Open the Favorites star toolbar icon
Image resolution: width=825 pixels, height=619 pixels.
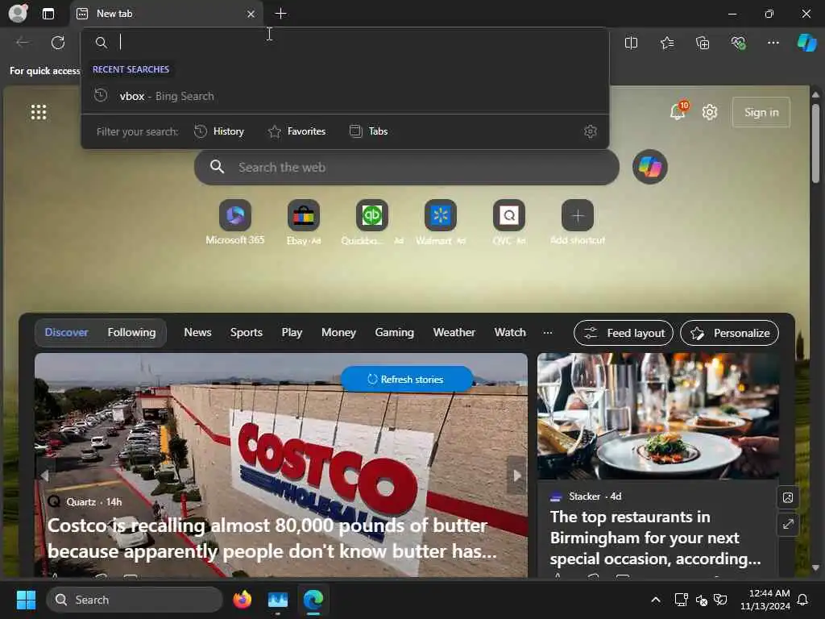666,43
